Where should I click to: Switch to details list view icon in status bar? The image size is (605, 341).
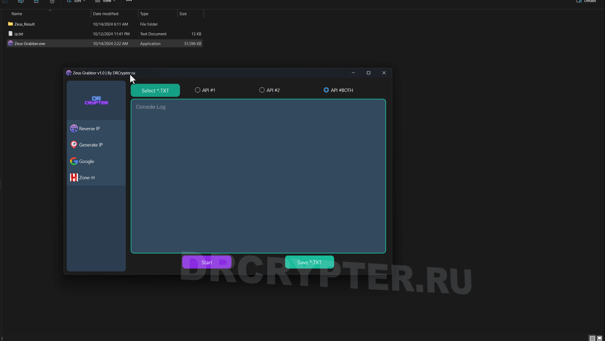592,338
